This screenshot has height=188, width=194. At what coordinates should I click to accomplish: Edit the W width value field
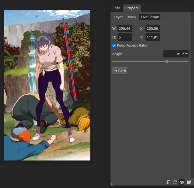pyautogui.click(x=125, y=29)
